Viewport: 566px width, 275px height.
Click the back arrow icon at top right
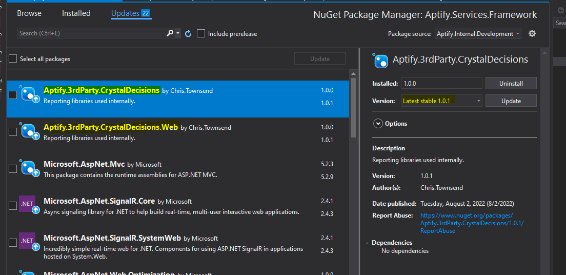560,11
